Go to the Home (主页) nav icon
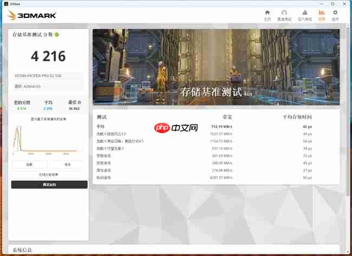This screenshot has height=256, width=352. (267, 16)
